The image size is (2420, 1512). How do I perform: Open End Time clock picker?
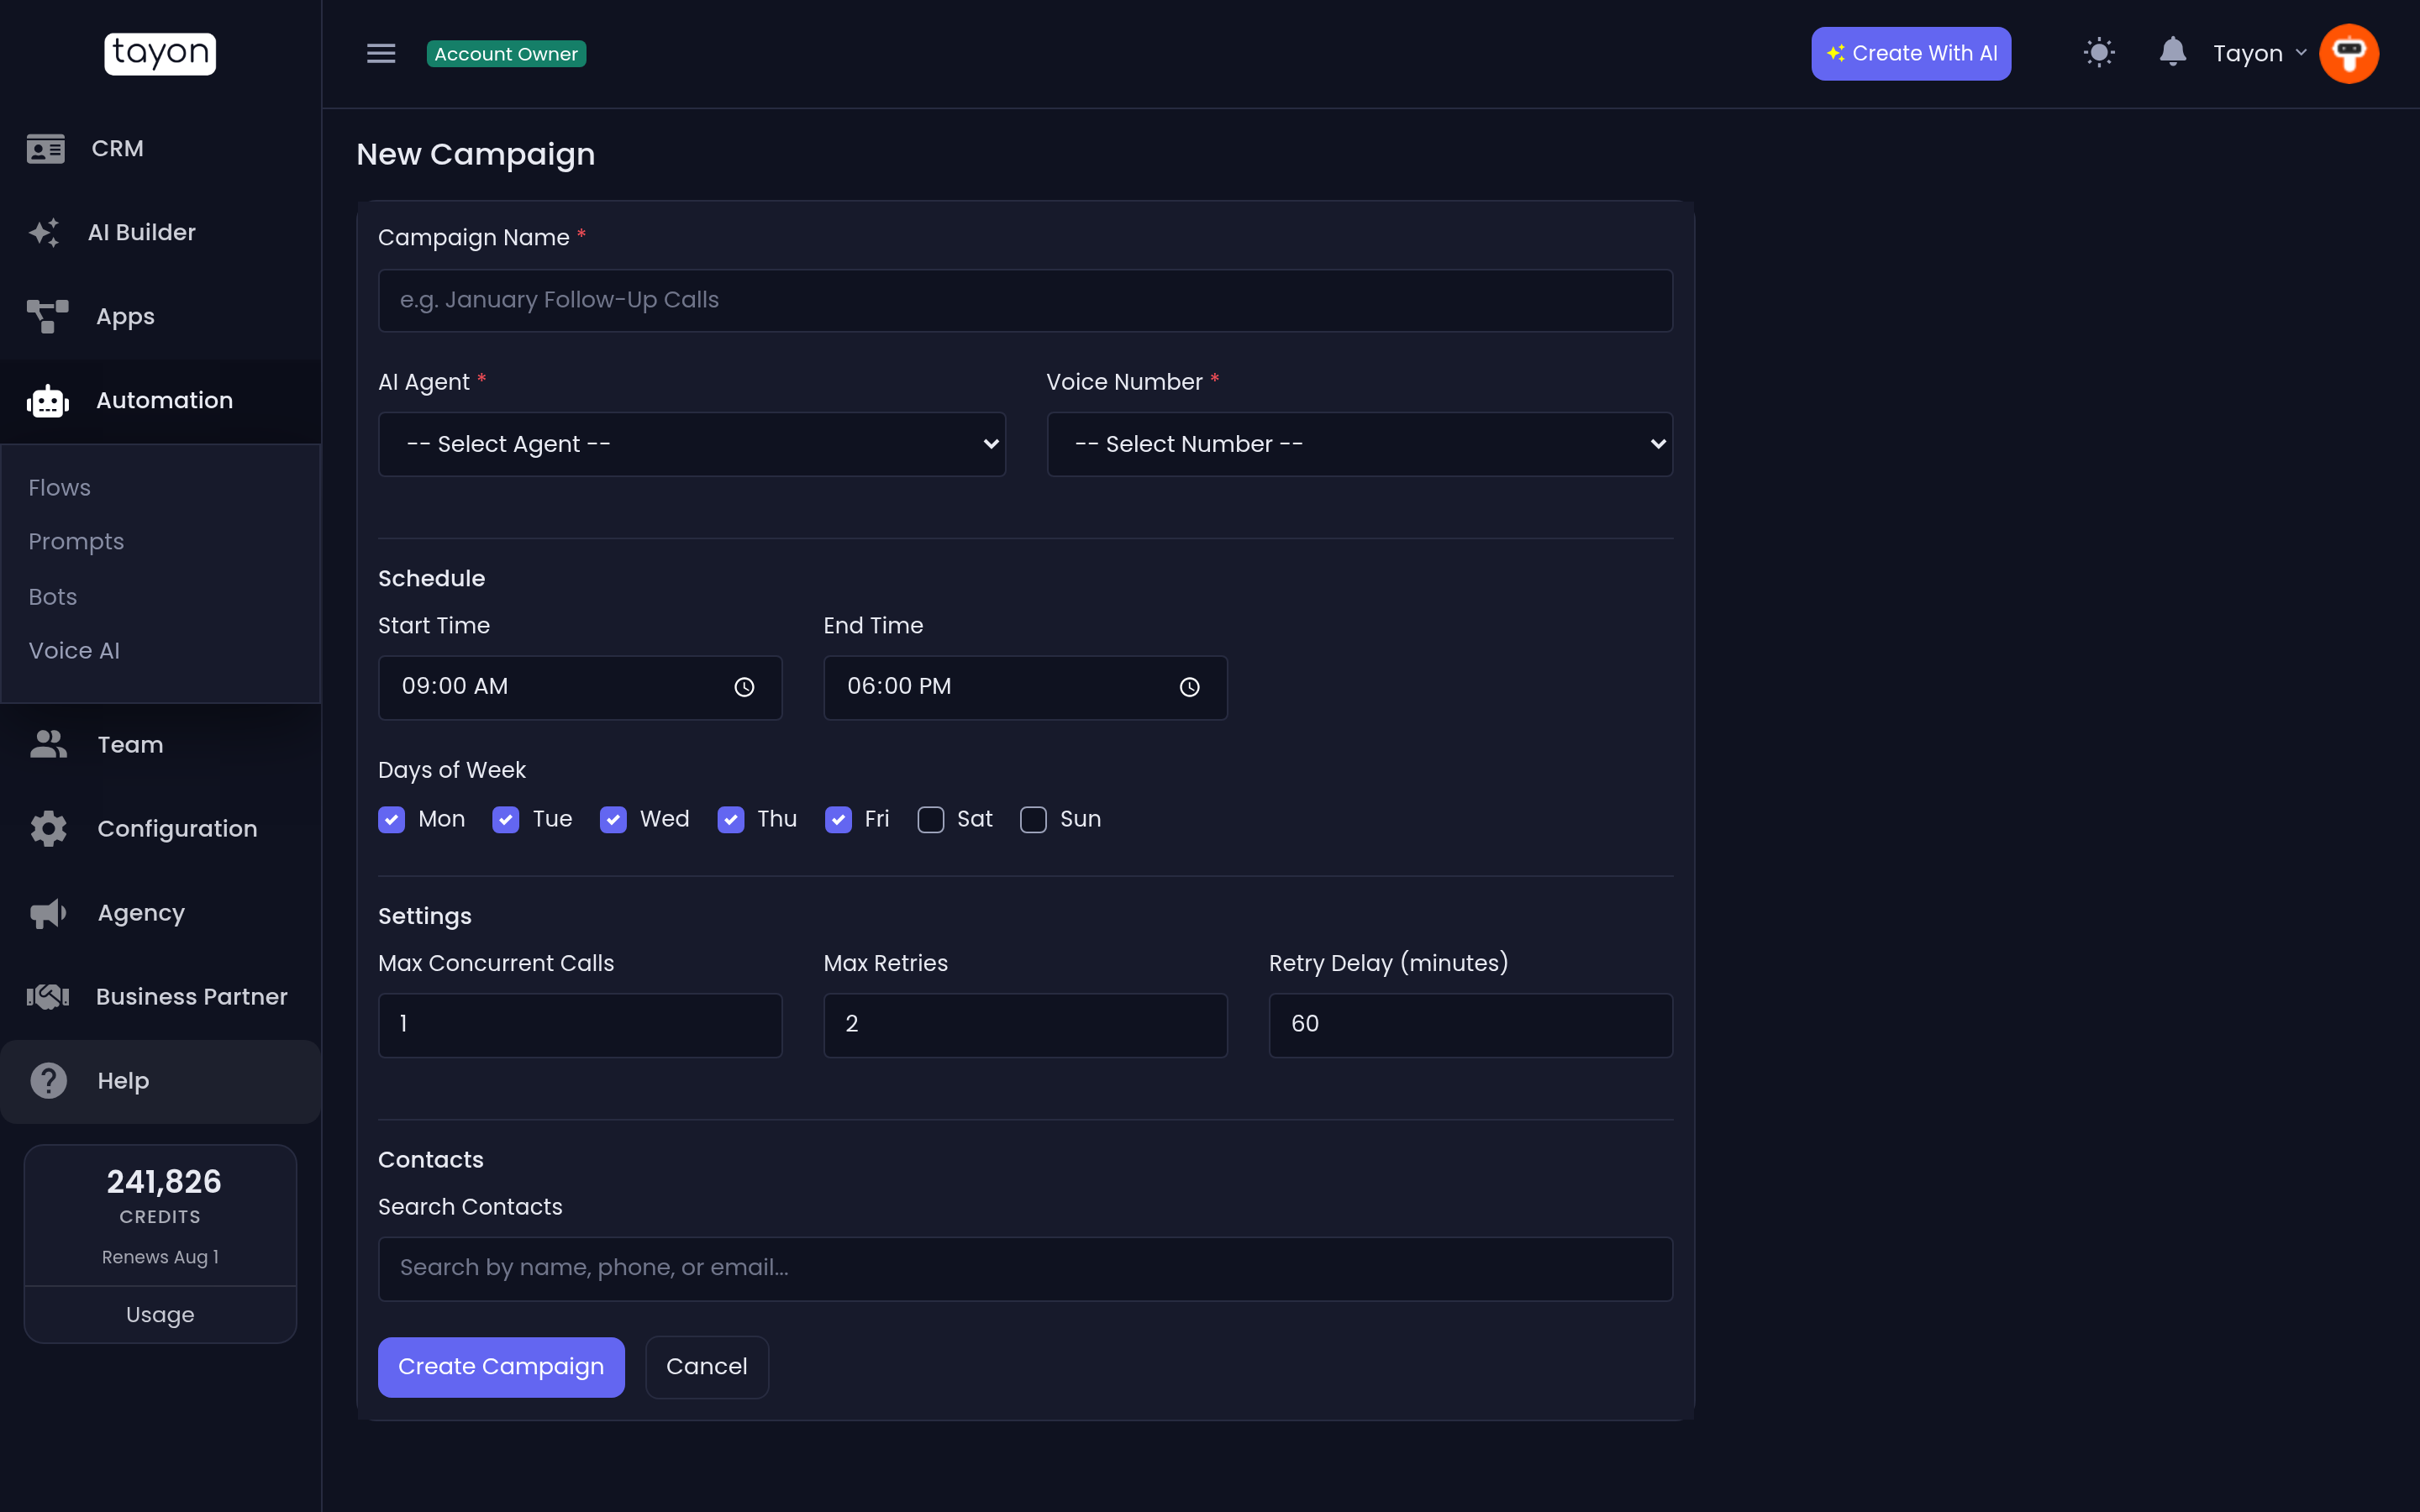(x=1189, y=687)
